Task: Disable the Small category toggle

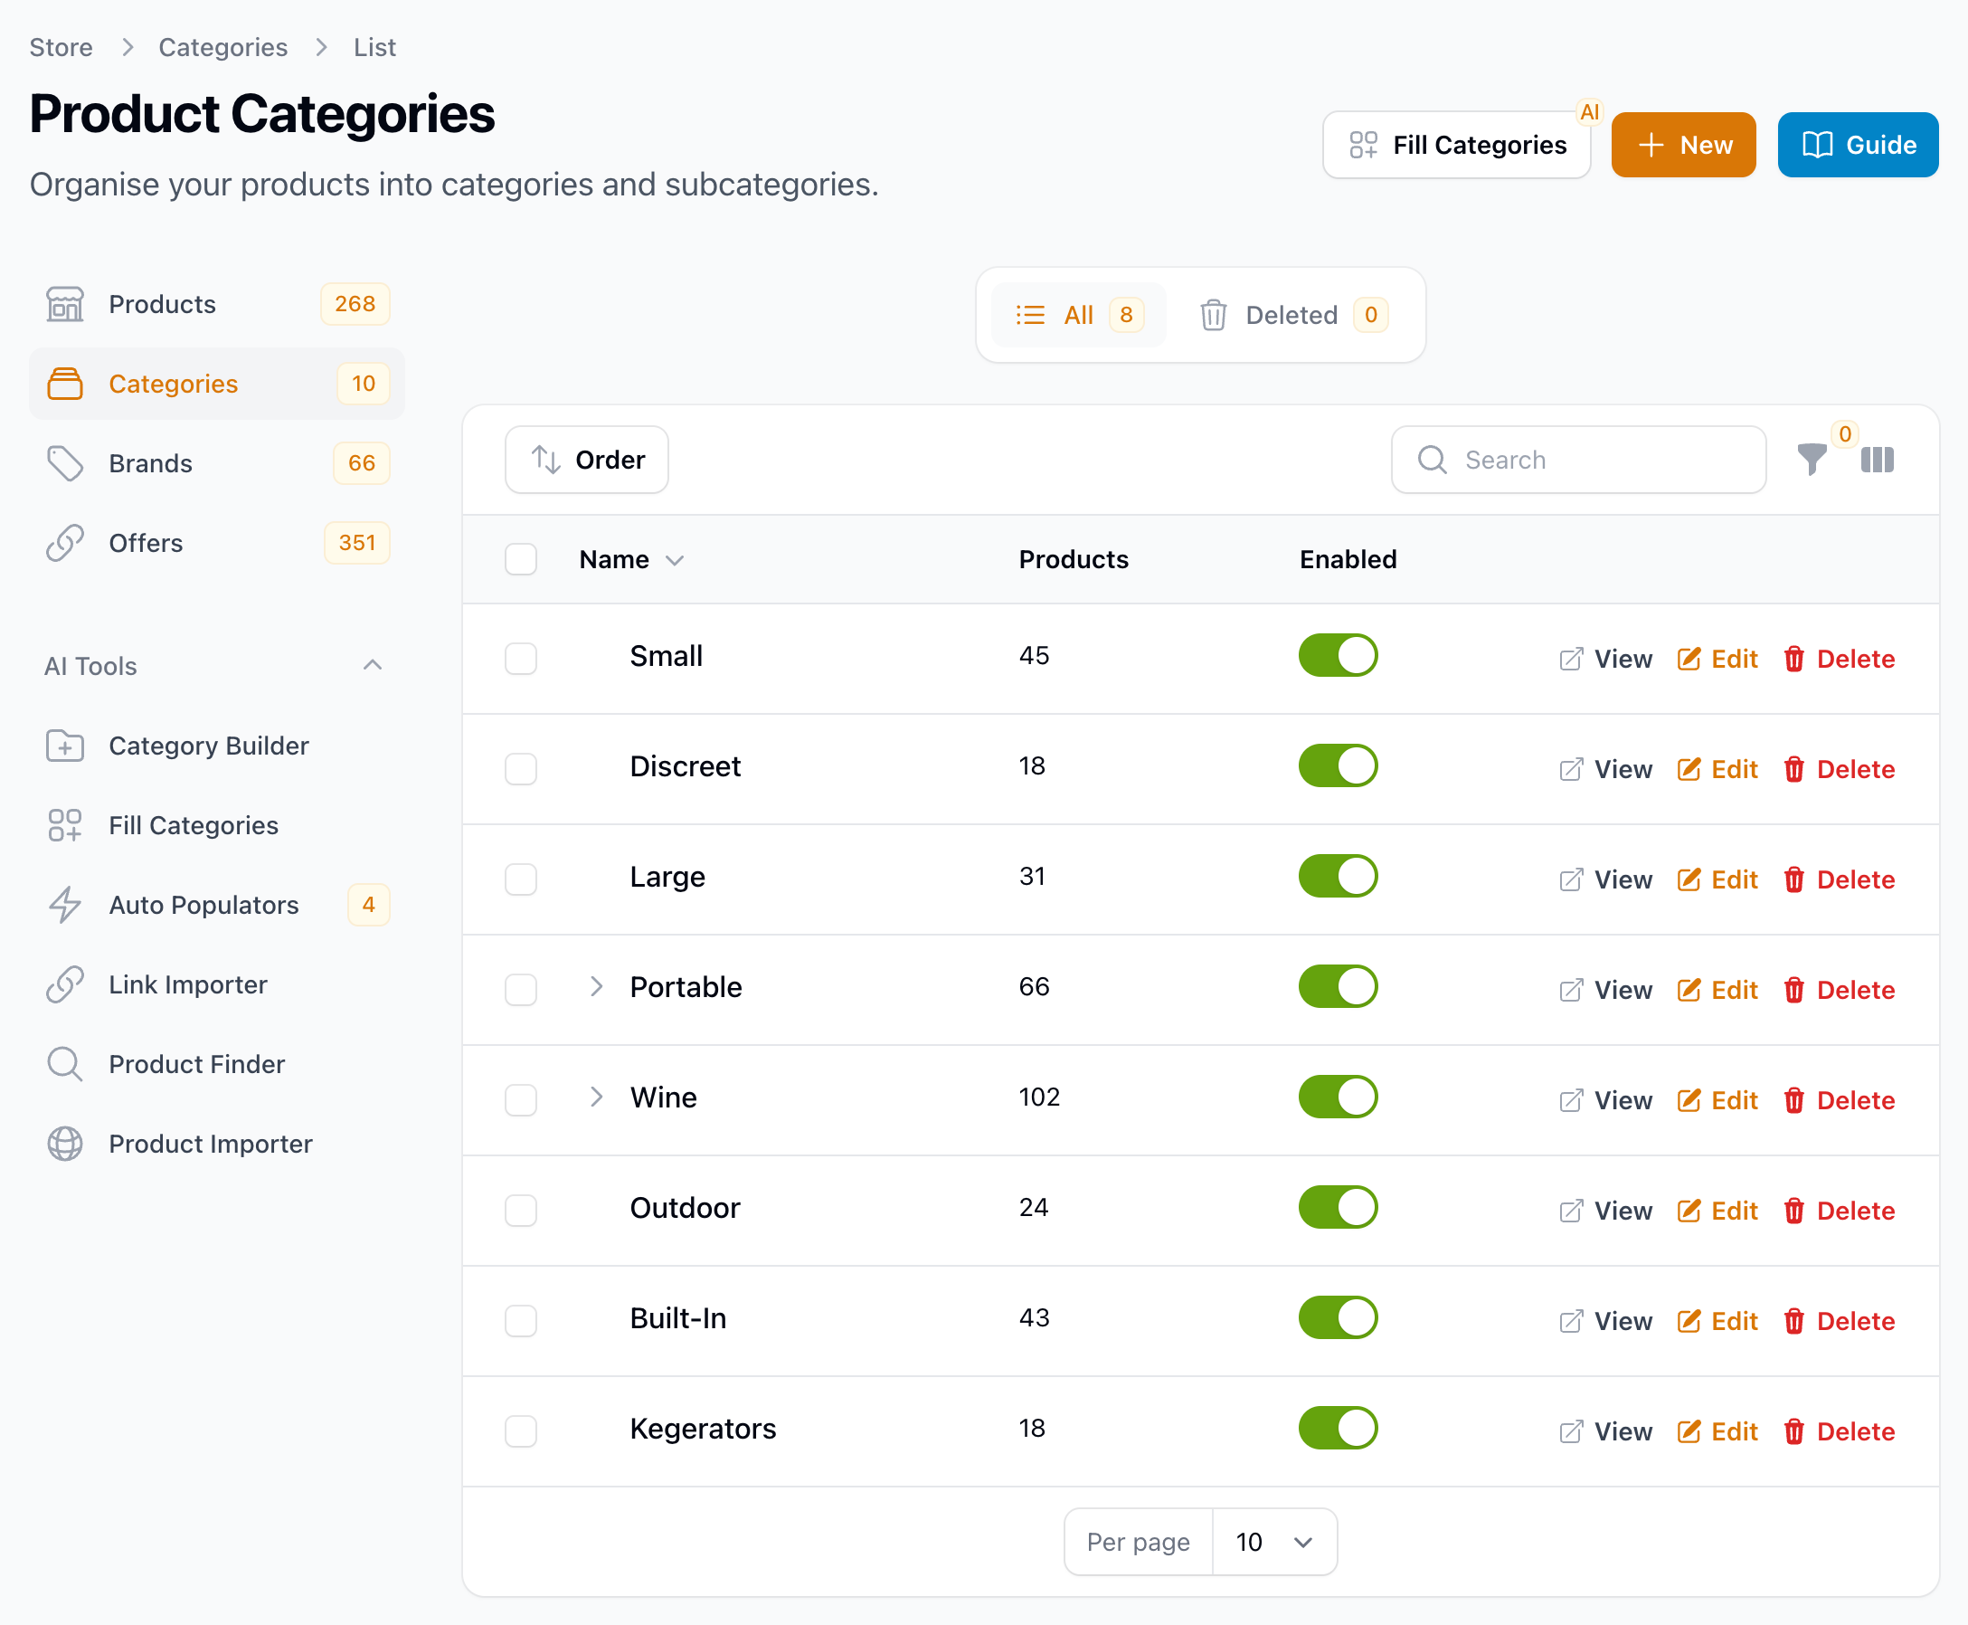Action: coord(1338,655)
